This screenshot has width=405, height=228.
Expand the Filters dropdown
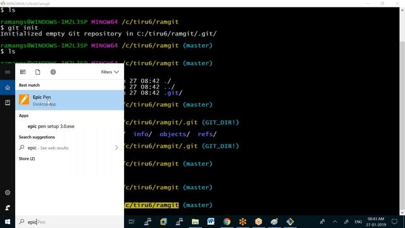tap(109, 72)
